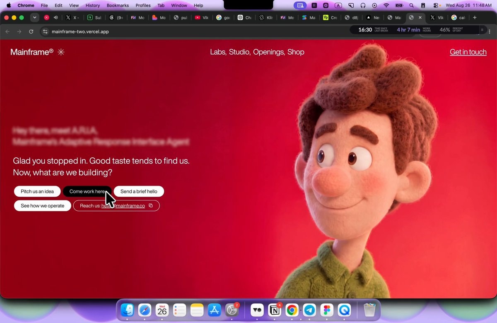Click the Wi-Fi status icon
This screenshot has height=323, width=497.
386,5
